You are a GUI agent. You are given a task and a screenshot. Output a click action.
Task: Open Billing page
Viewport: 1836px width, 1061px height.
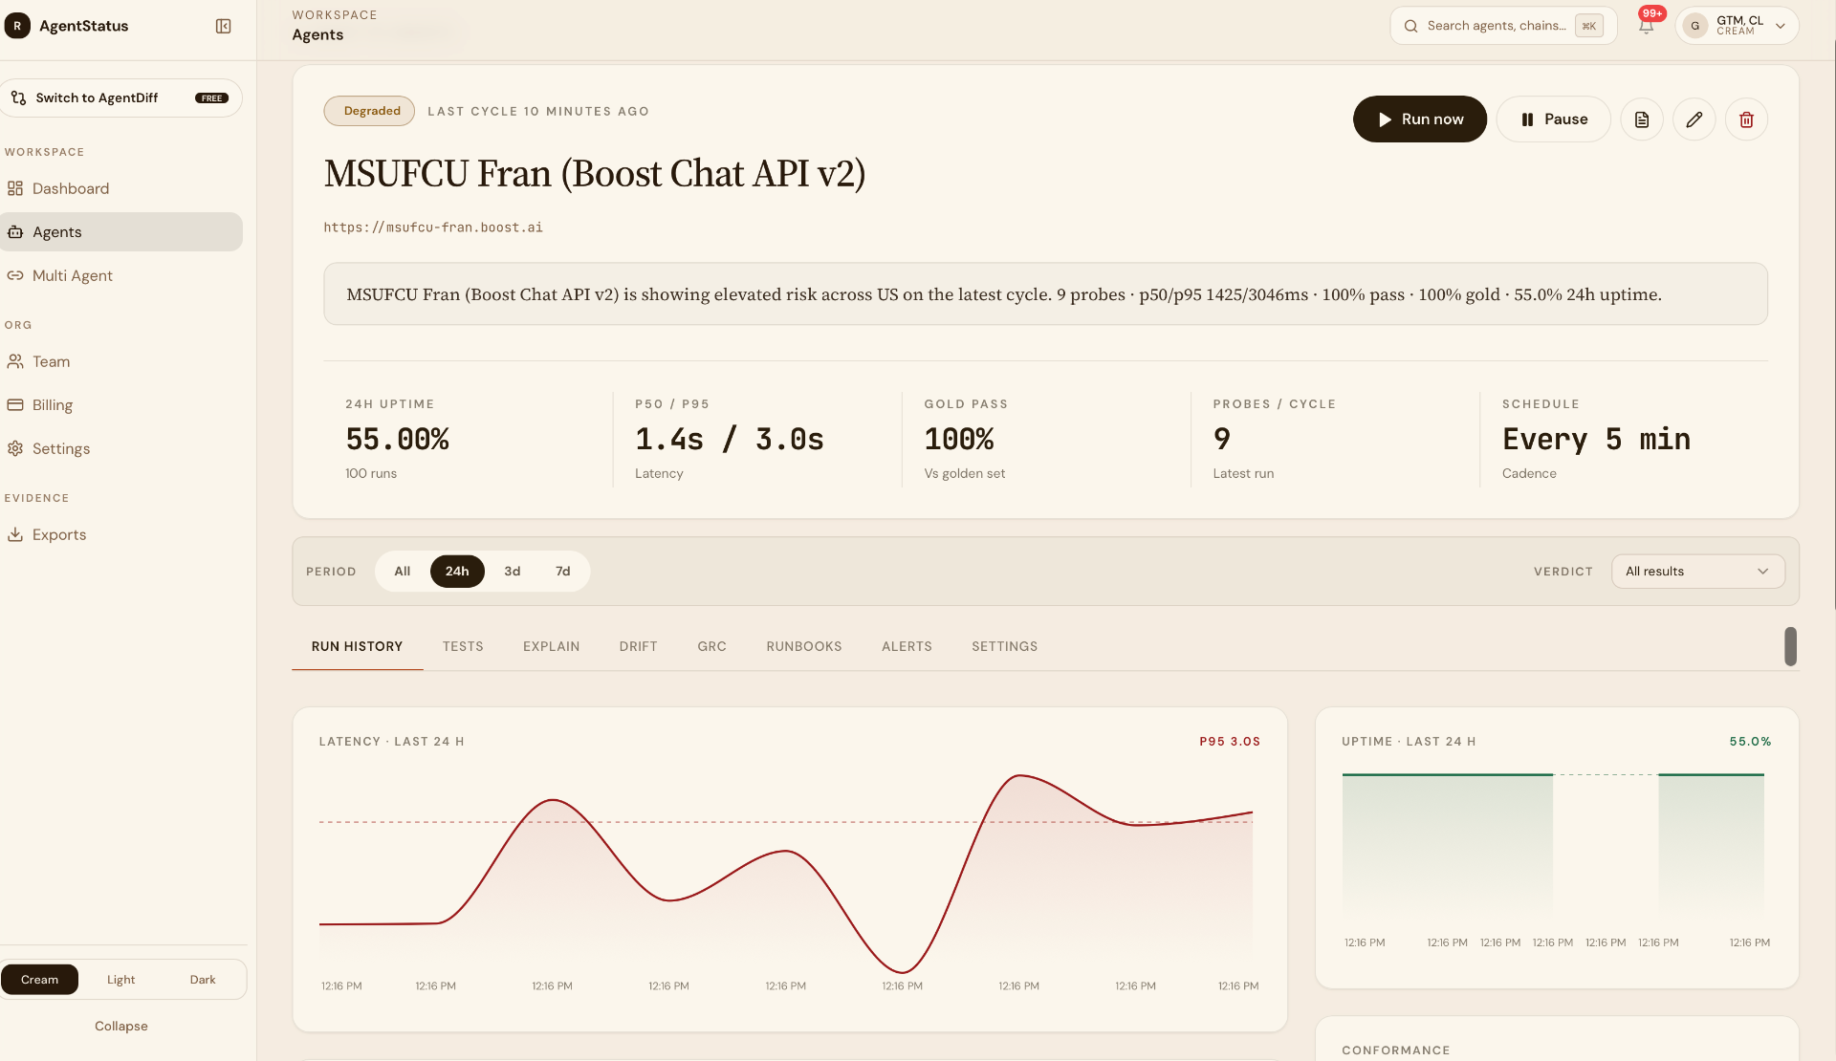(121, 404)
